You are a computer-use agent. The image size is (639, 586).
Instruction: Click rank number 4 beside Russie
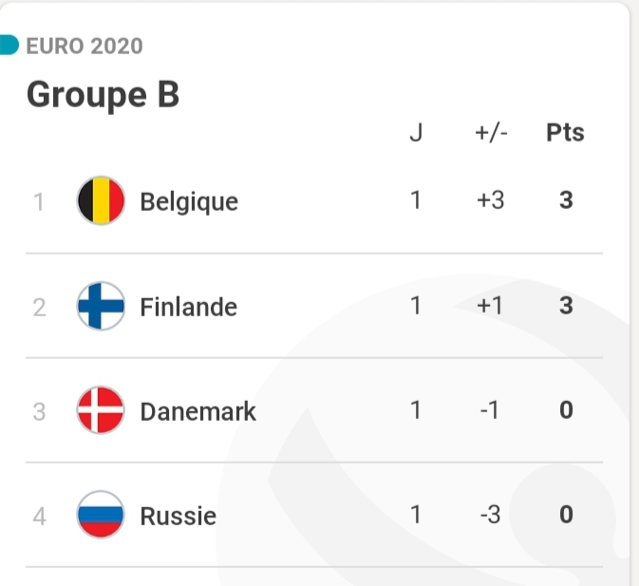[39, 517]
